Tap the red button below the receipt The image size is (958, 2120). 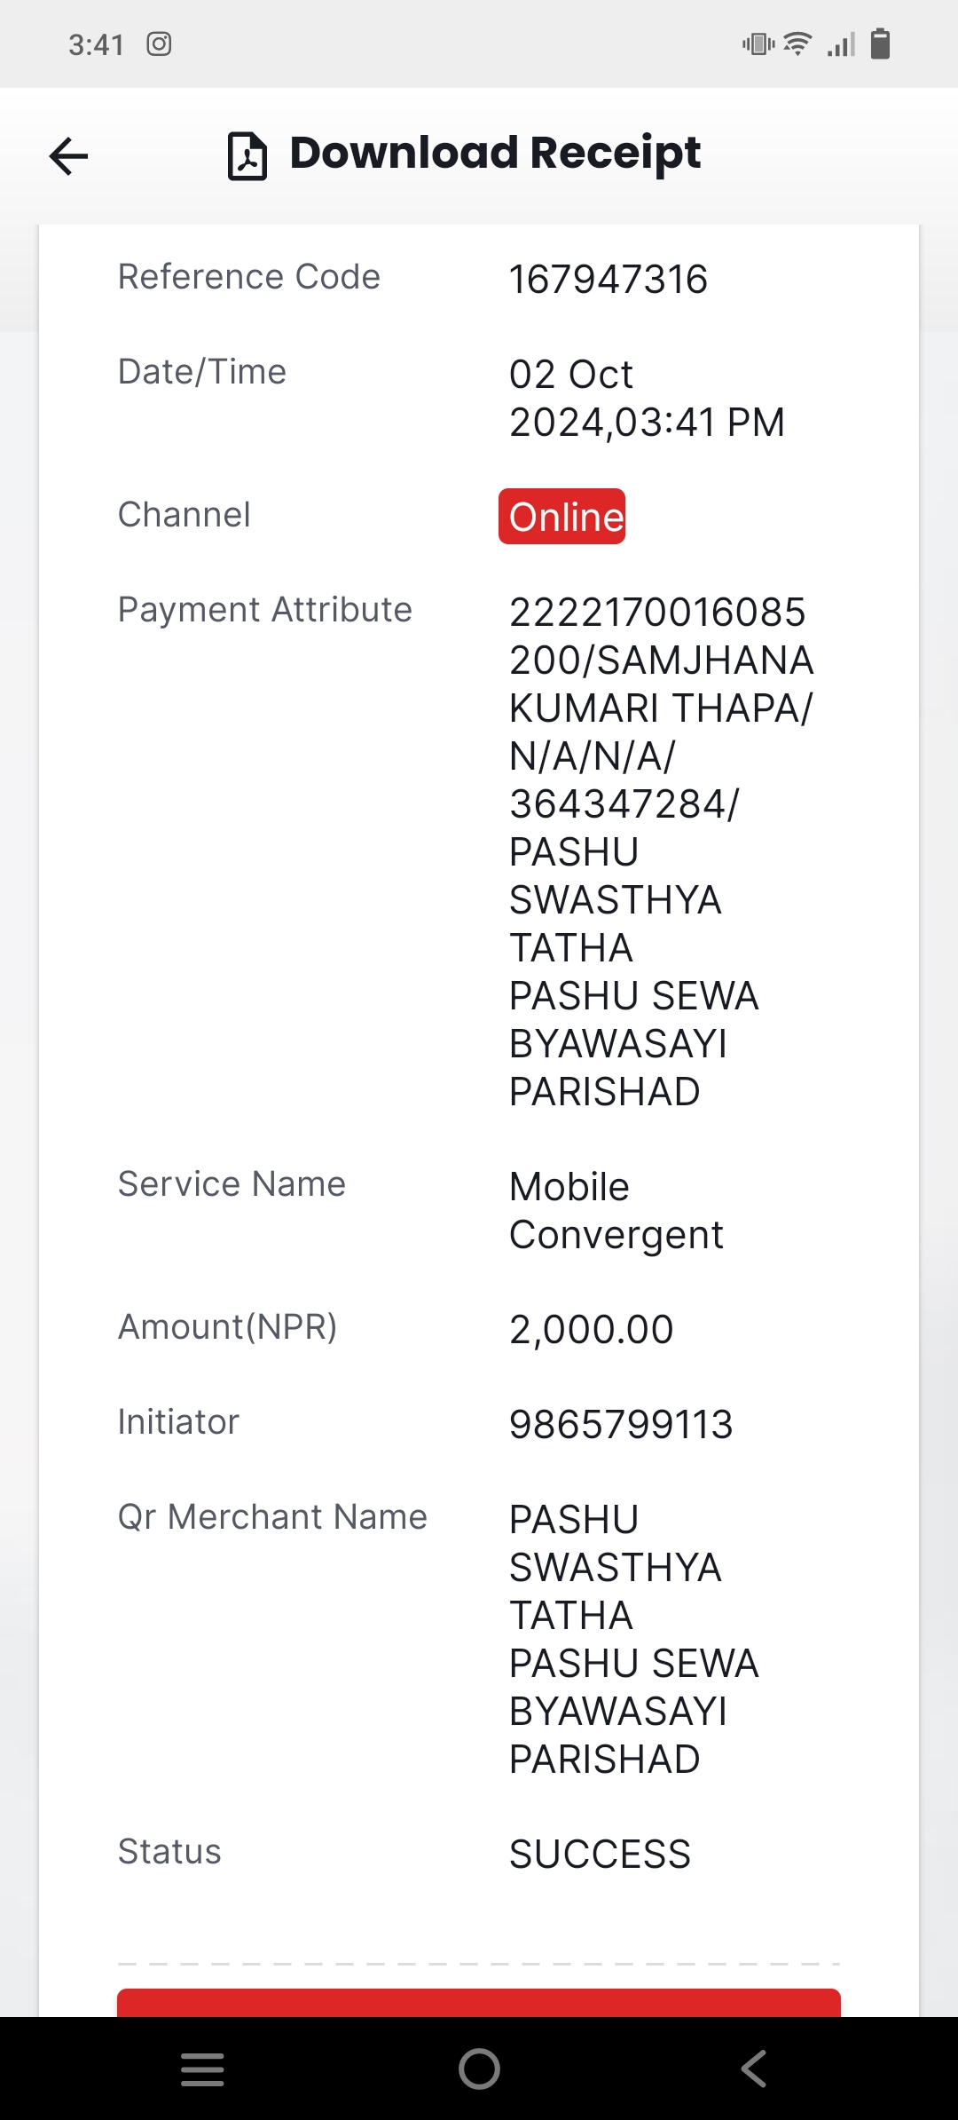point(479,2003)
